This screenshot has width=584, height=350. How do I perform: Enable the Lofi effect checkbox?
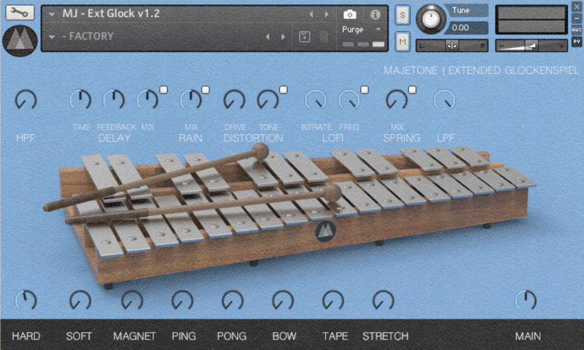tap(364, 90)
